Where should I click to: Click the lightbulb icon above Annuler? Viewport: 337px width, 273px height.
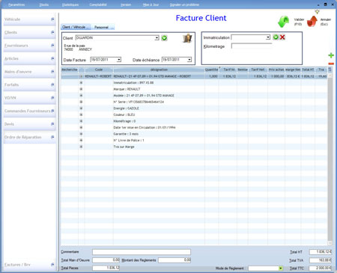(x=317, y=11)
